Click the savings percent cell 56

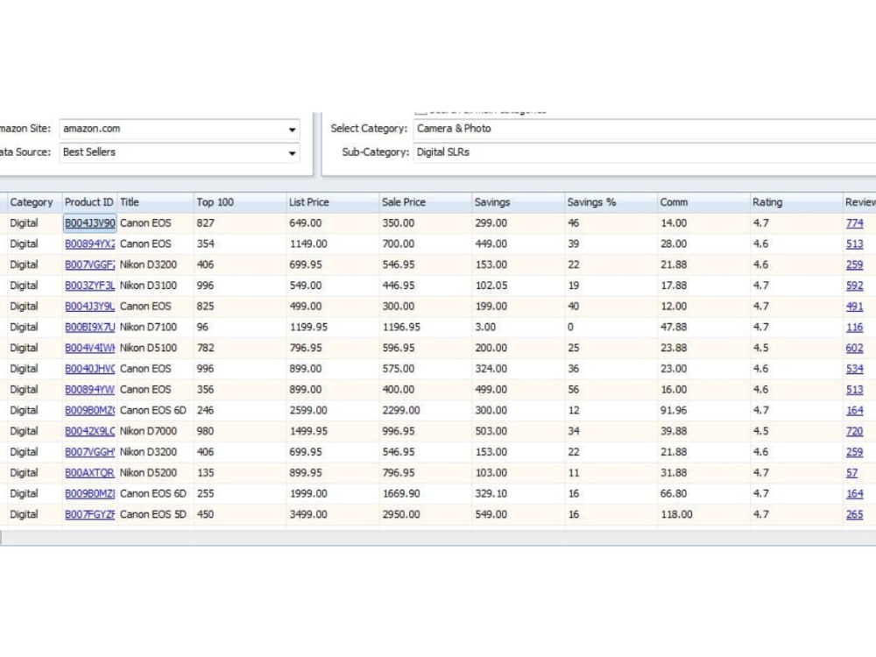pos(611,390)
